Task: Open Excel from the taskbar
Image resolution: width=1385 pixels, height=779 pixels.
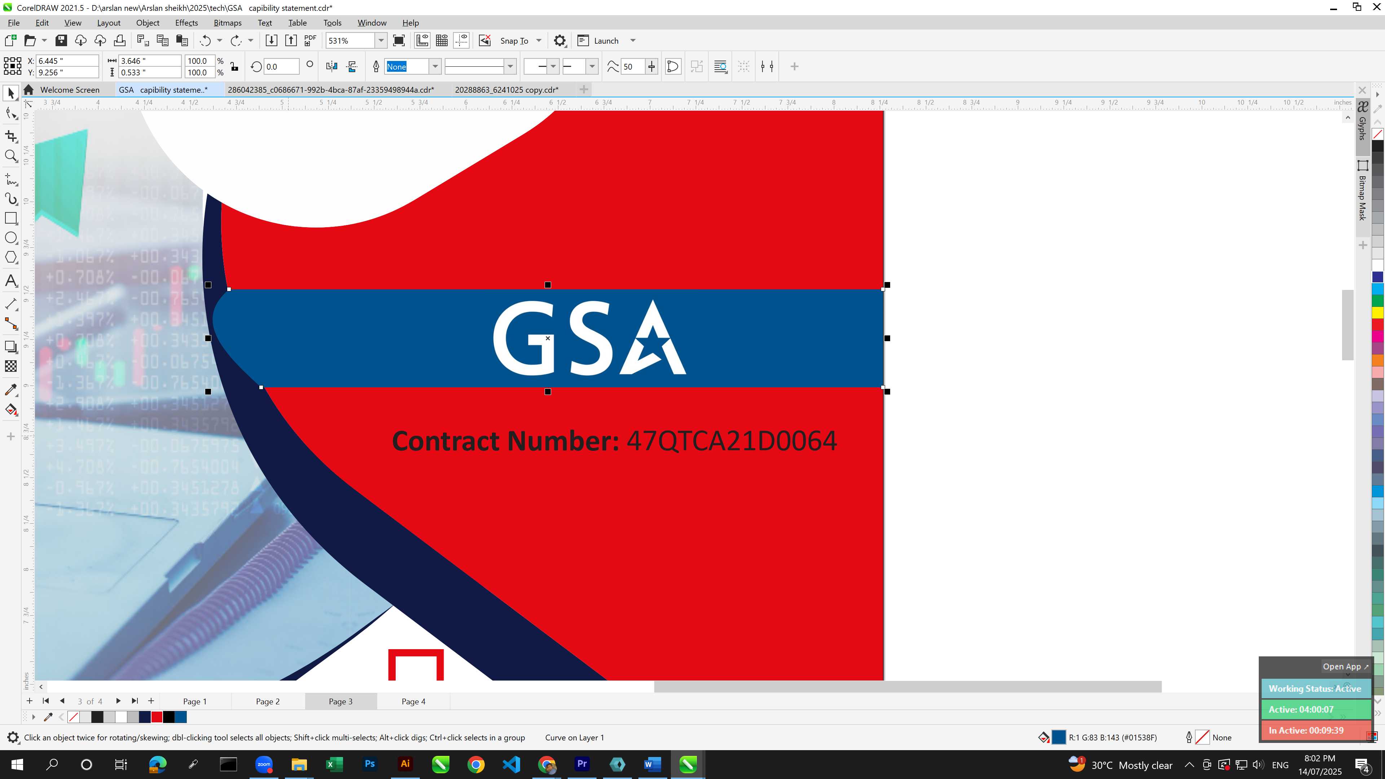Action: [334, 764]
